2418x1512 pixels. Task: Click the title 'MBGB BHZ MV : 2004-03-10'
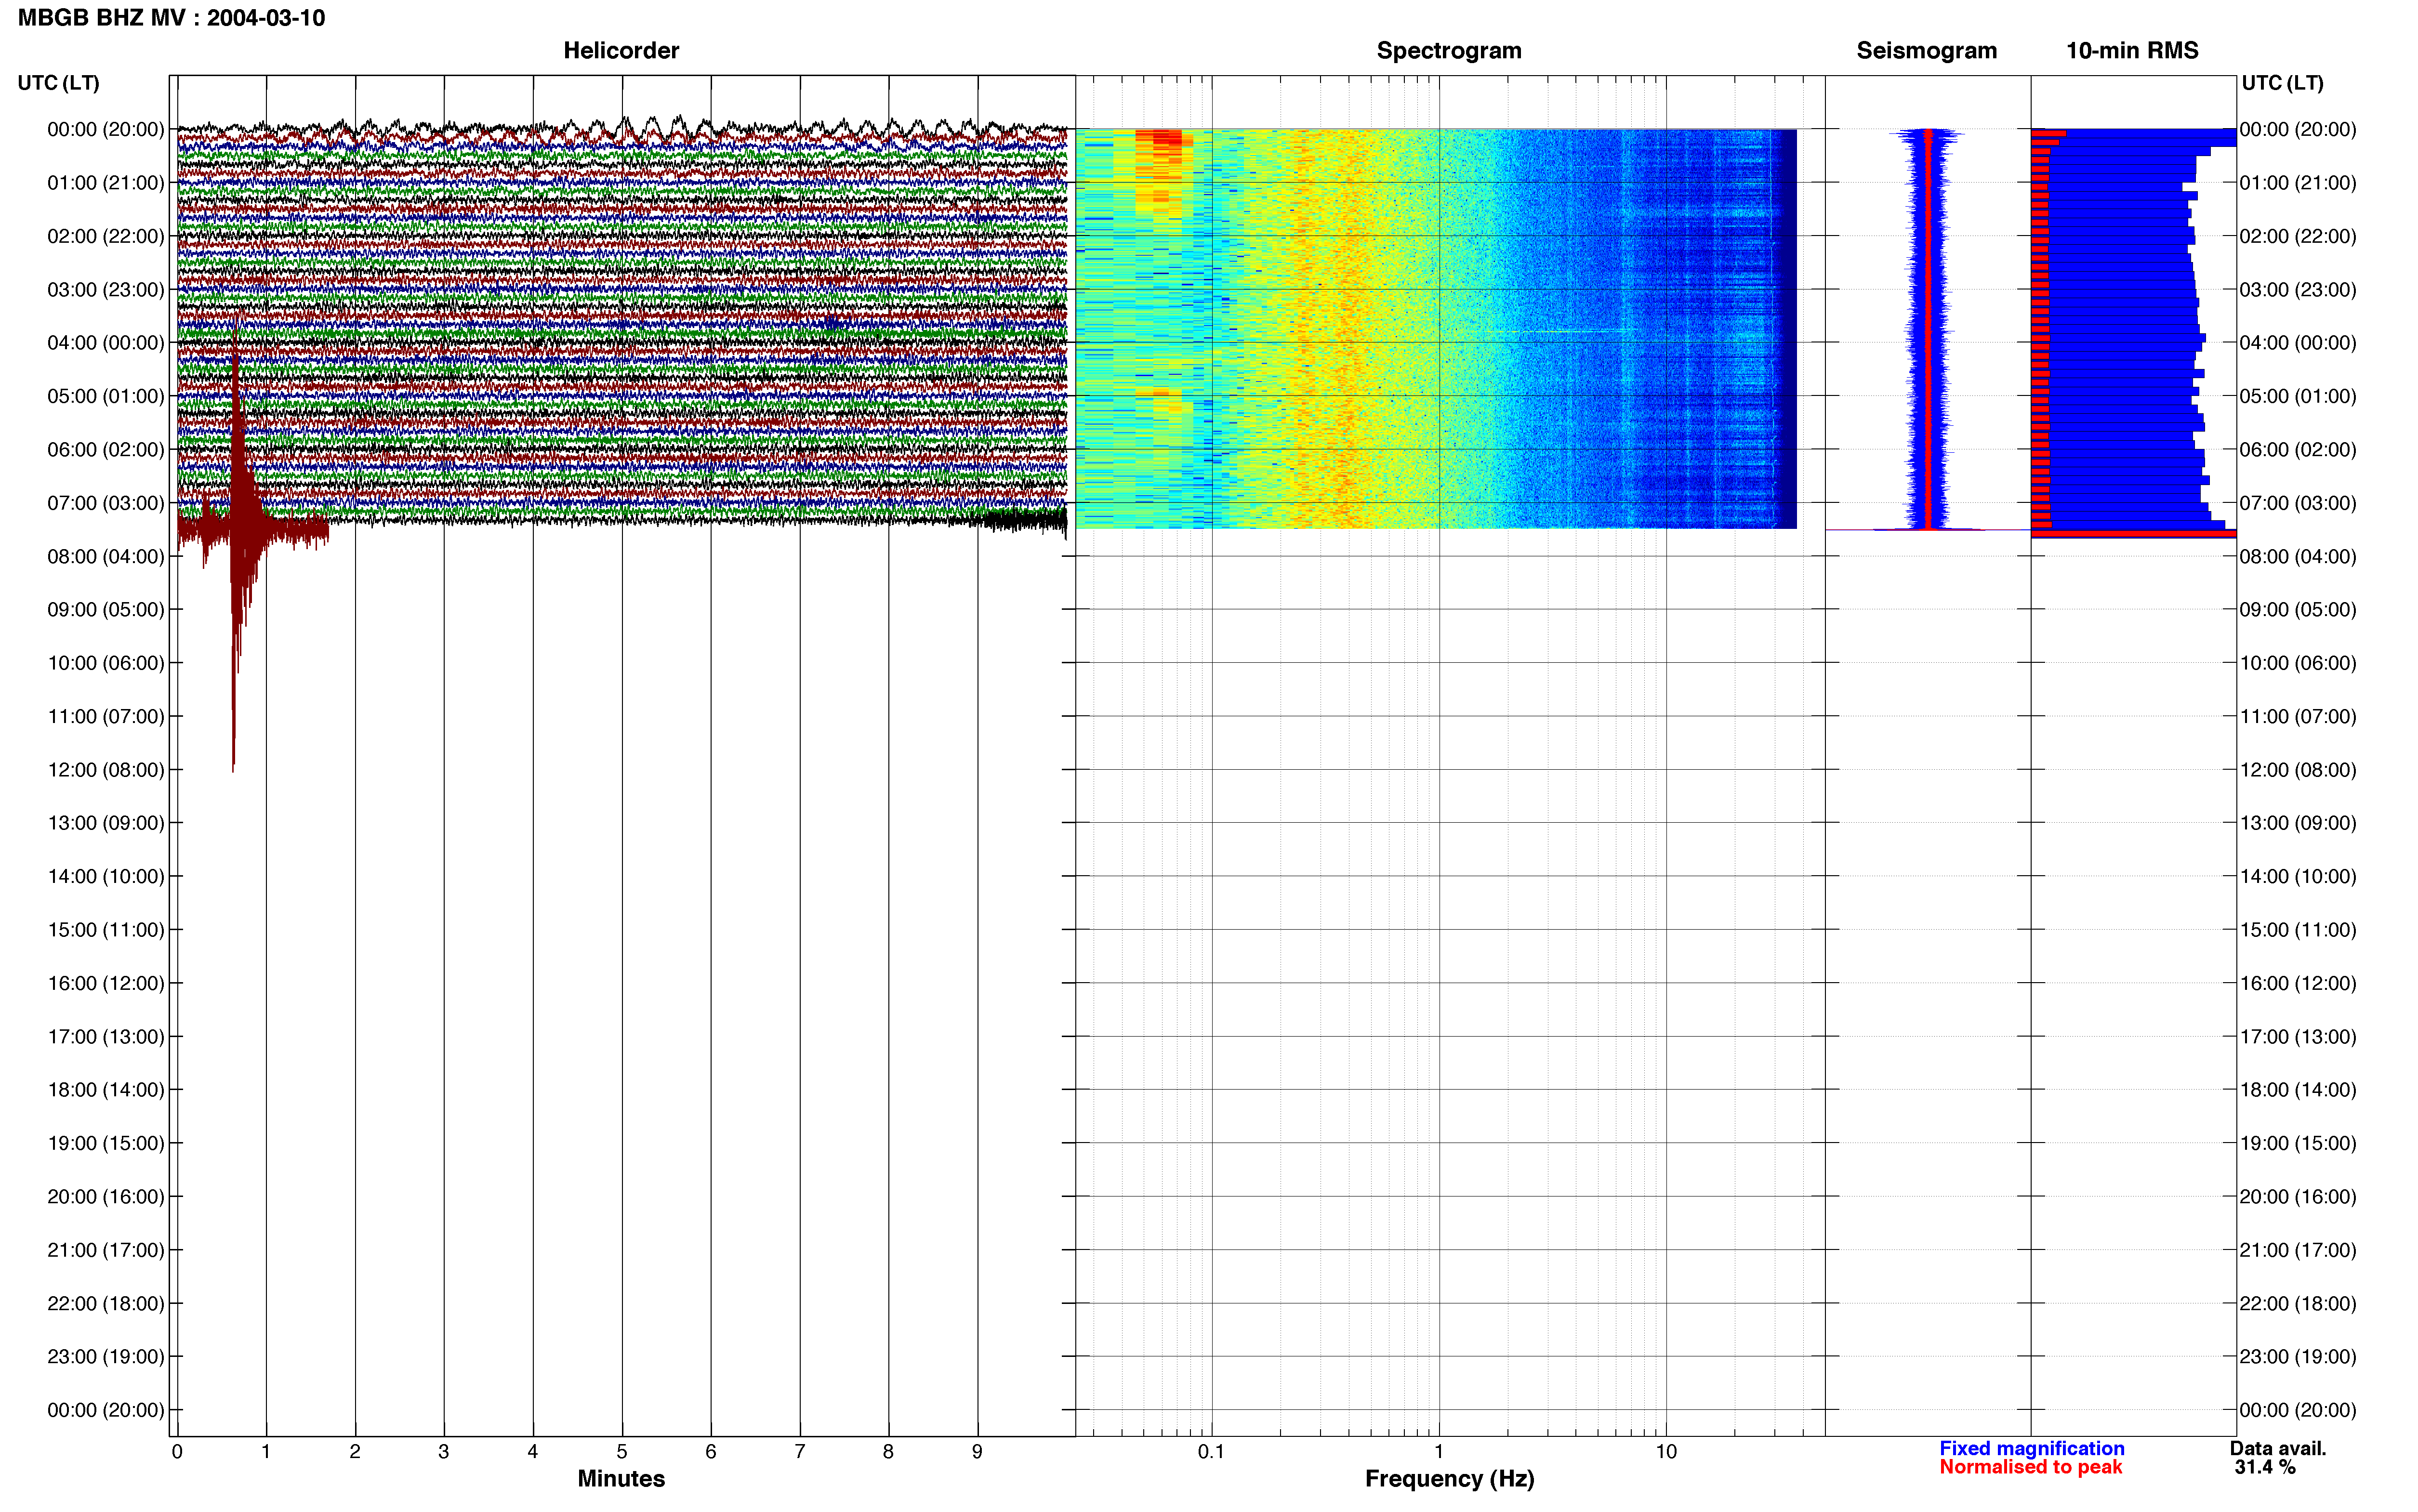[171, 18]
